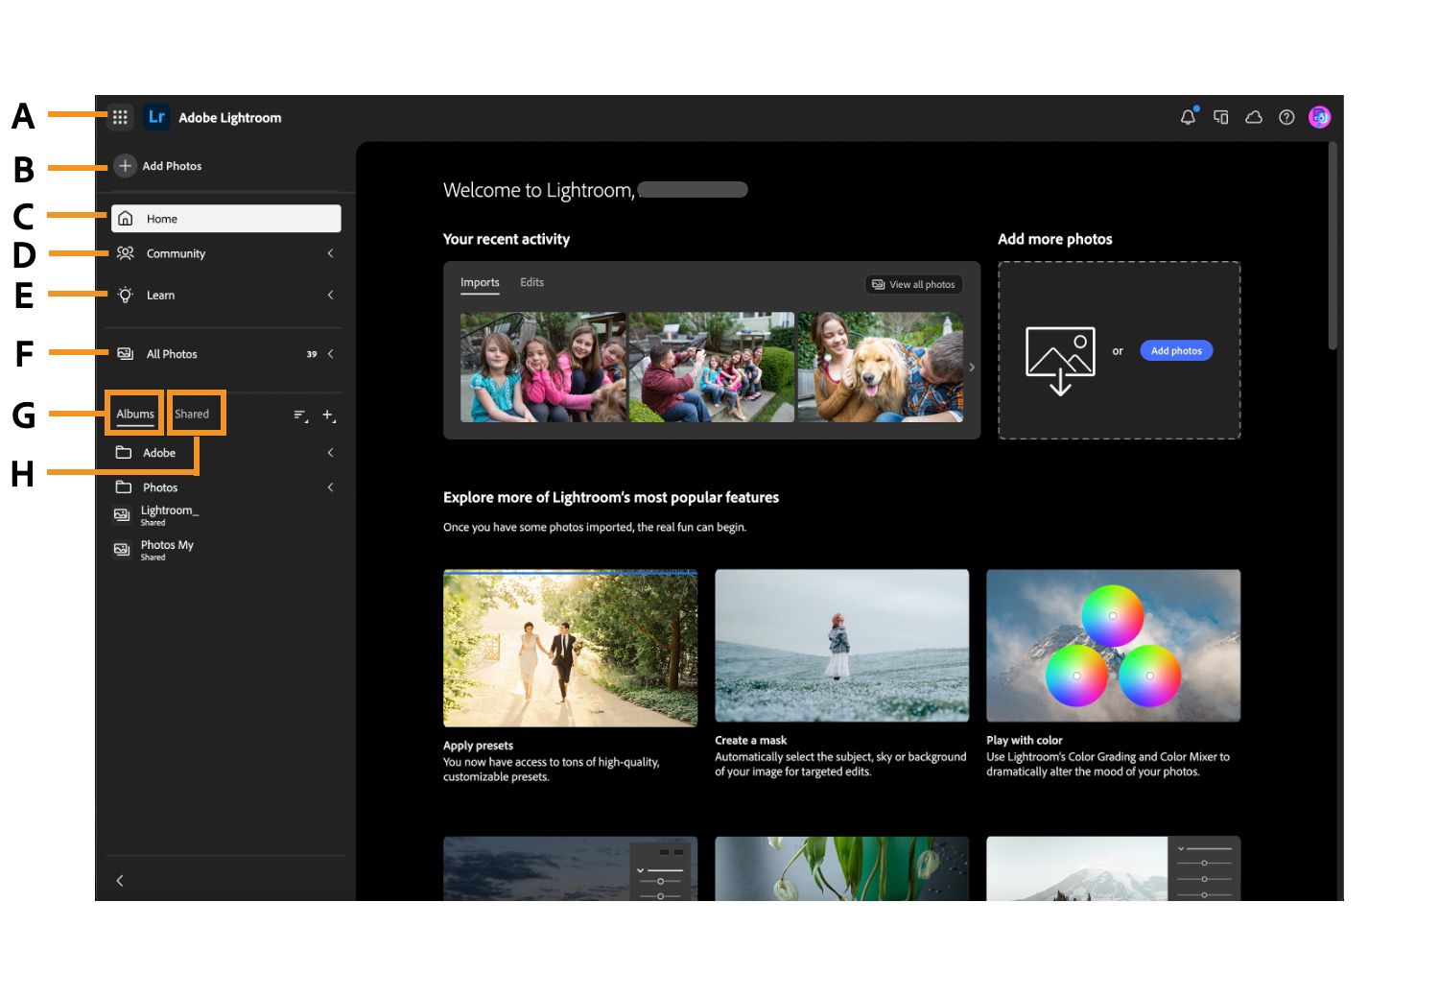The width and height of the screenshot is (1439, 997).
Task: Open the Adobe apps grid launcher
Action: (120, 117)
